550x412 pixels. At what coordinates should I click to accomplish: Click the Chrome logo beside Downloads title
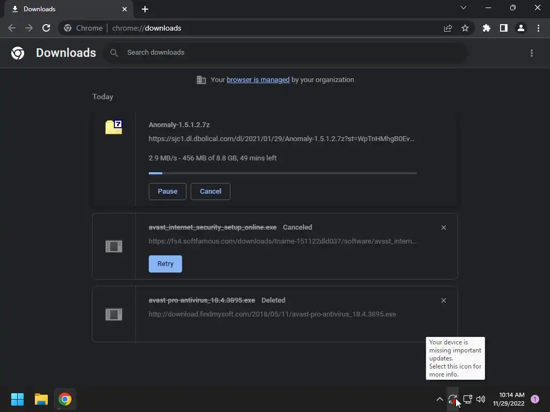[18, 53]
